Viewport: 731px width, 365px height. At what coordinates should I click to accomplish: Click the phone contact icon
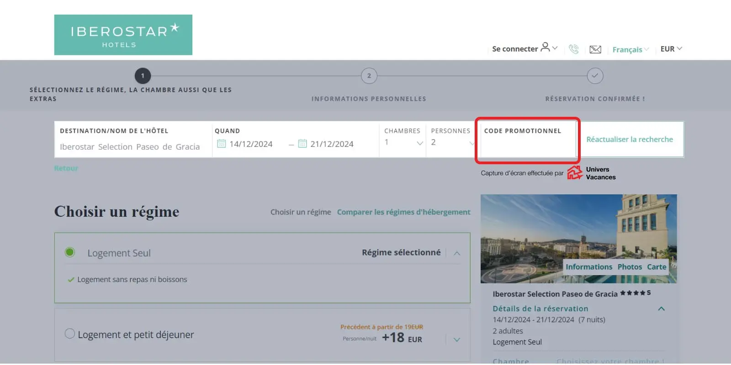(x=574, y=49)
